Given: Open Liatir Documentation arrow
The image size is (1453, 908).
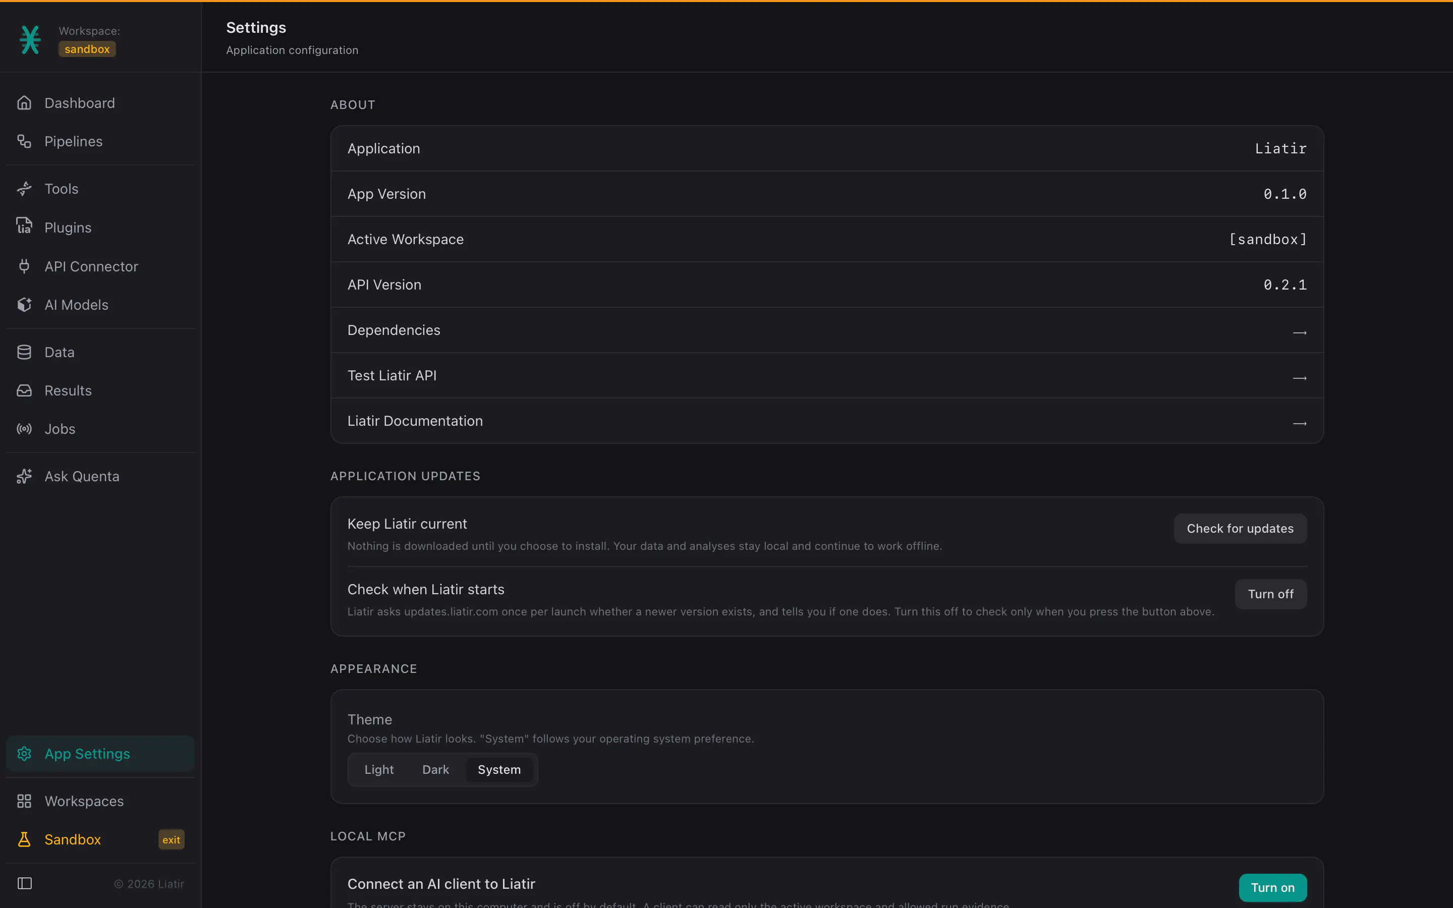Looking at the screenshot, I should point(1299,423).
